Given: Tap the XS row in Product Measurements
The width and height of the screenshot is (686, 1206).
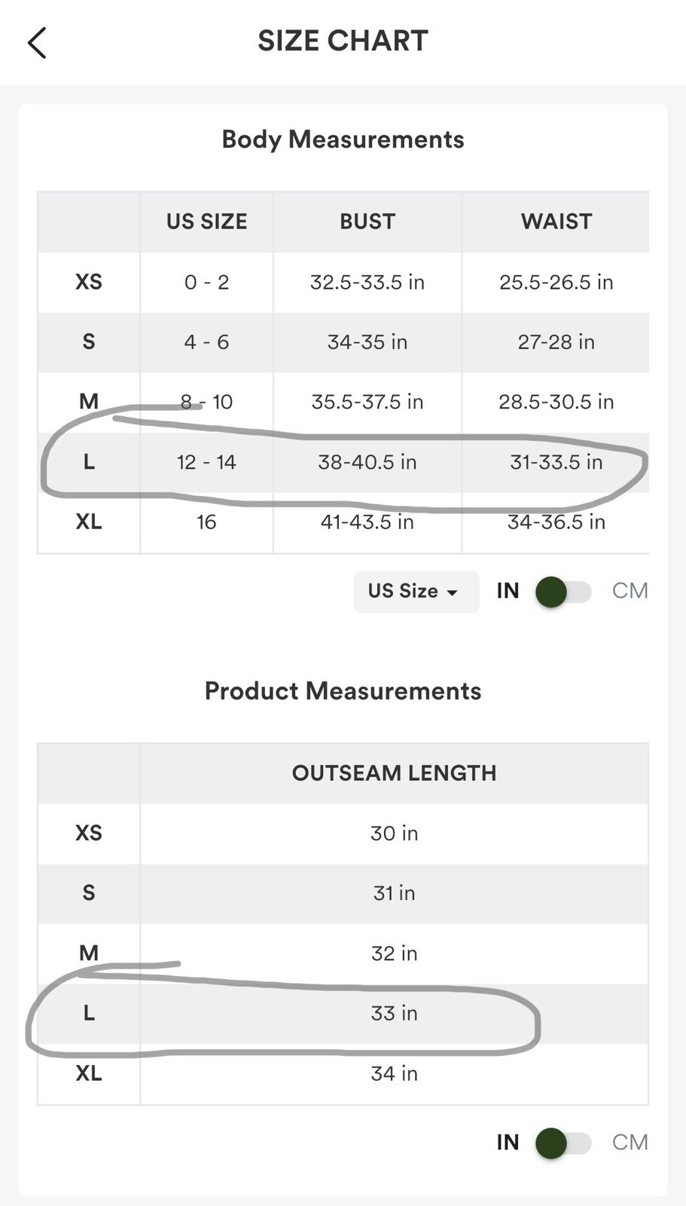Looking at the screenshot, I should [89, 833].
